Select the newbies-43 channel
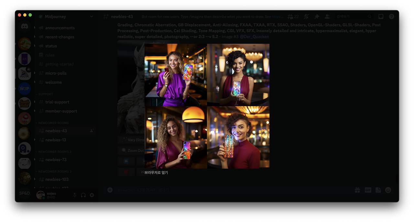 66,131
